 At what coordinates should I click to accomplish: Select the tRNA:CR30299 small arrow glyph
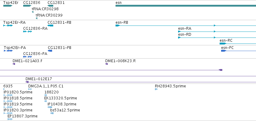37,18
